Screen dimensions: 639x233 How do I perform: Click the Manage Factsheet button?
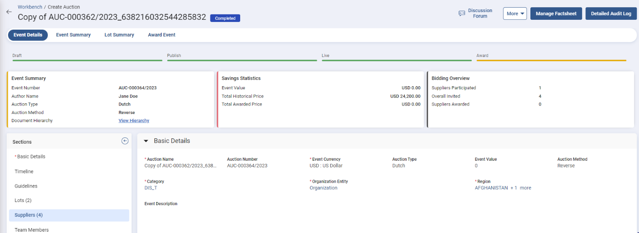point(556,13)
